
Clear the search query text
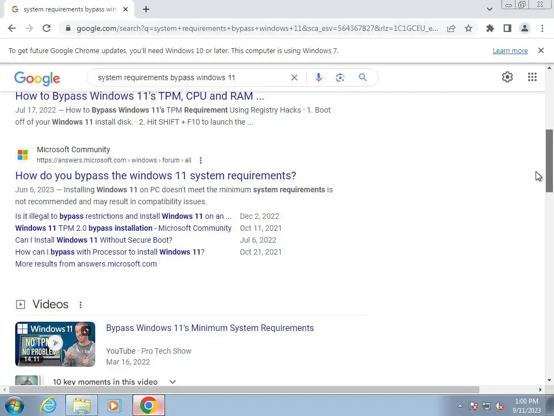point(294,77)
